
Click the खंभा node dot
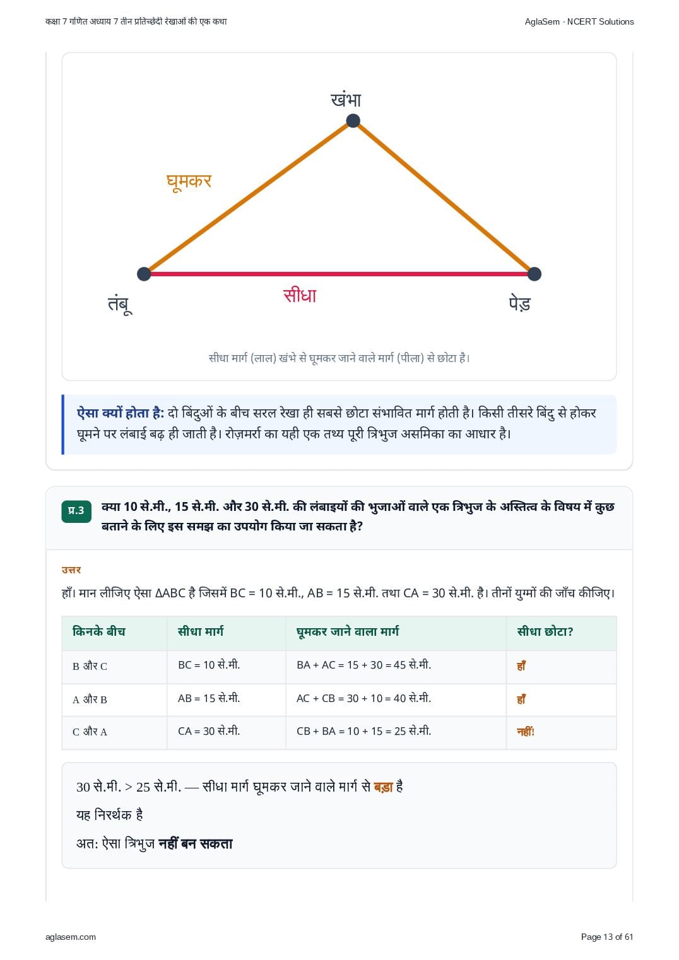click(x=353, y=121)
